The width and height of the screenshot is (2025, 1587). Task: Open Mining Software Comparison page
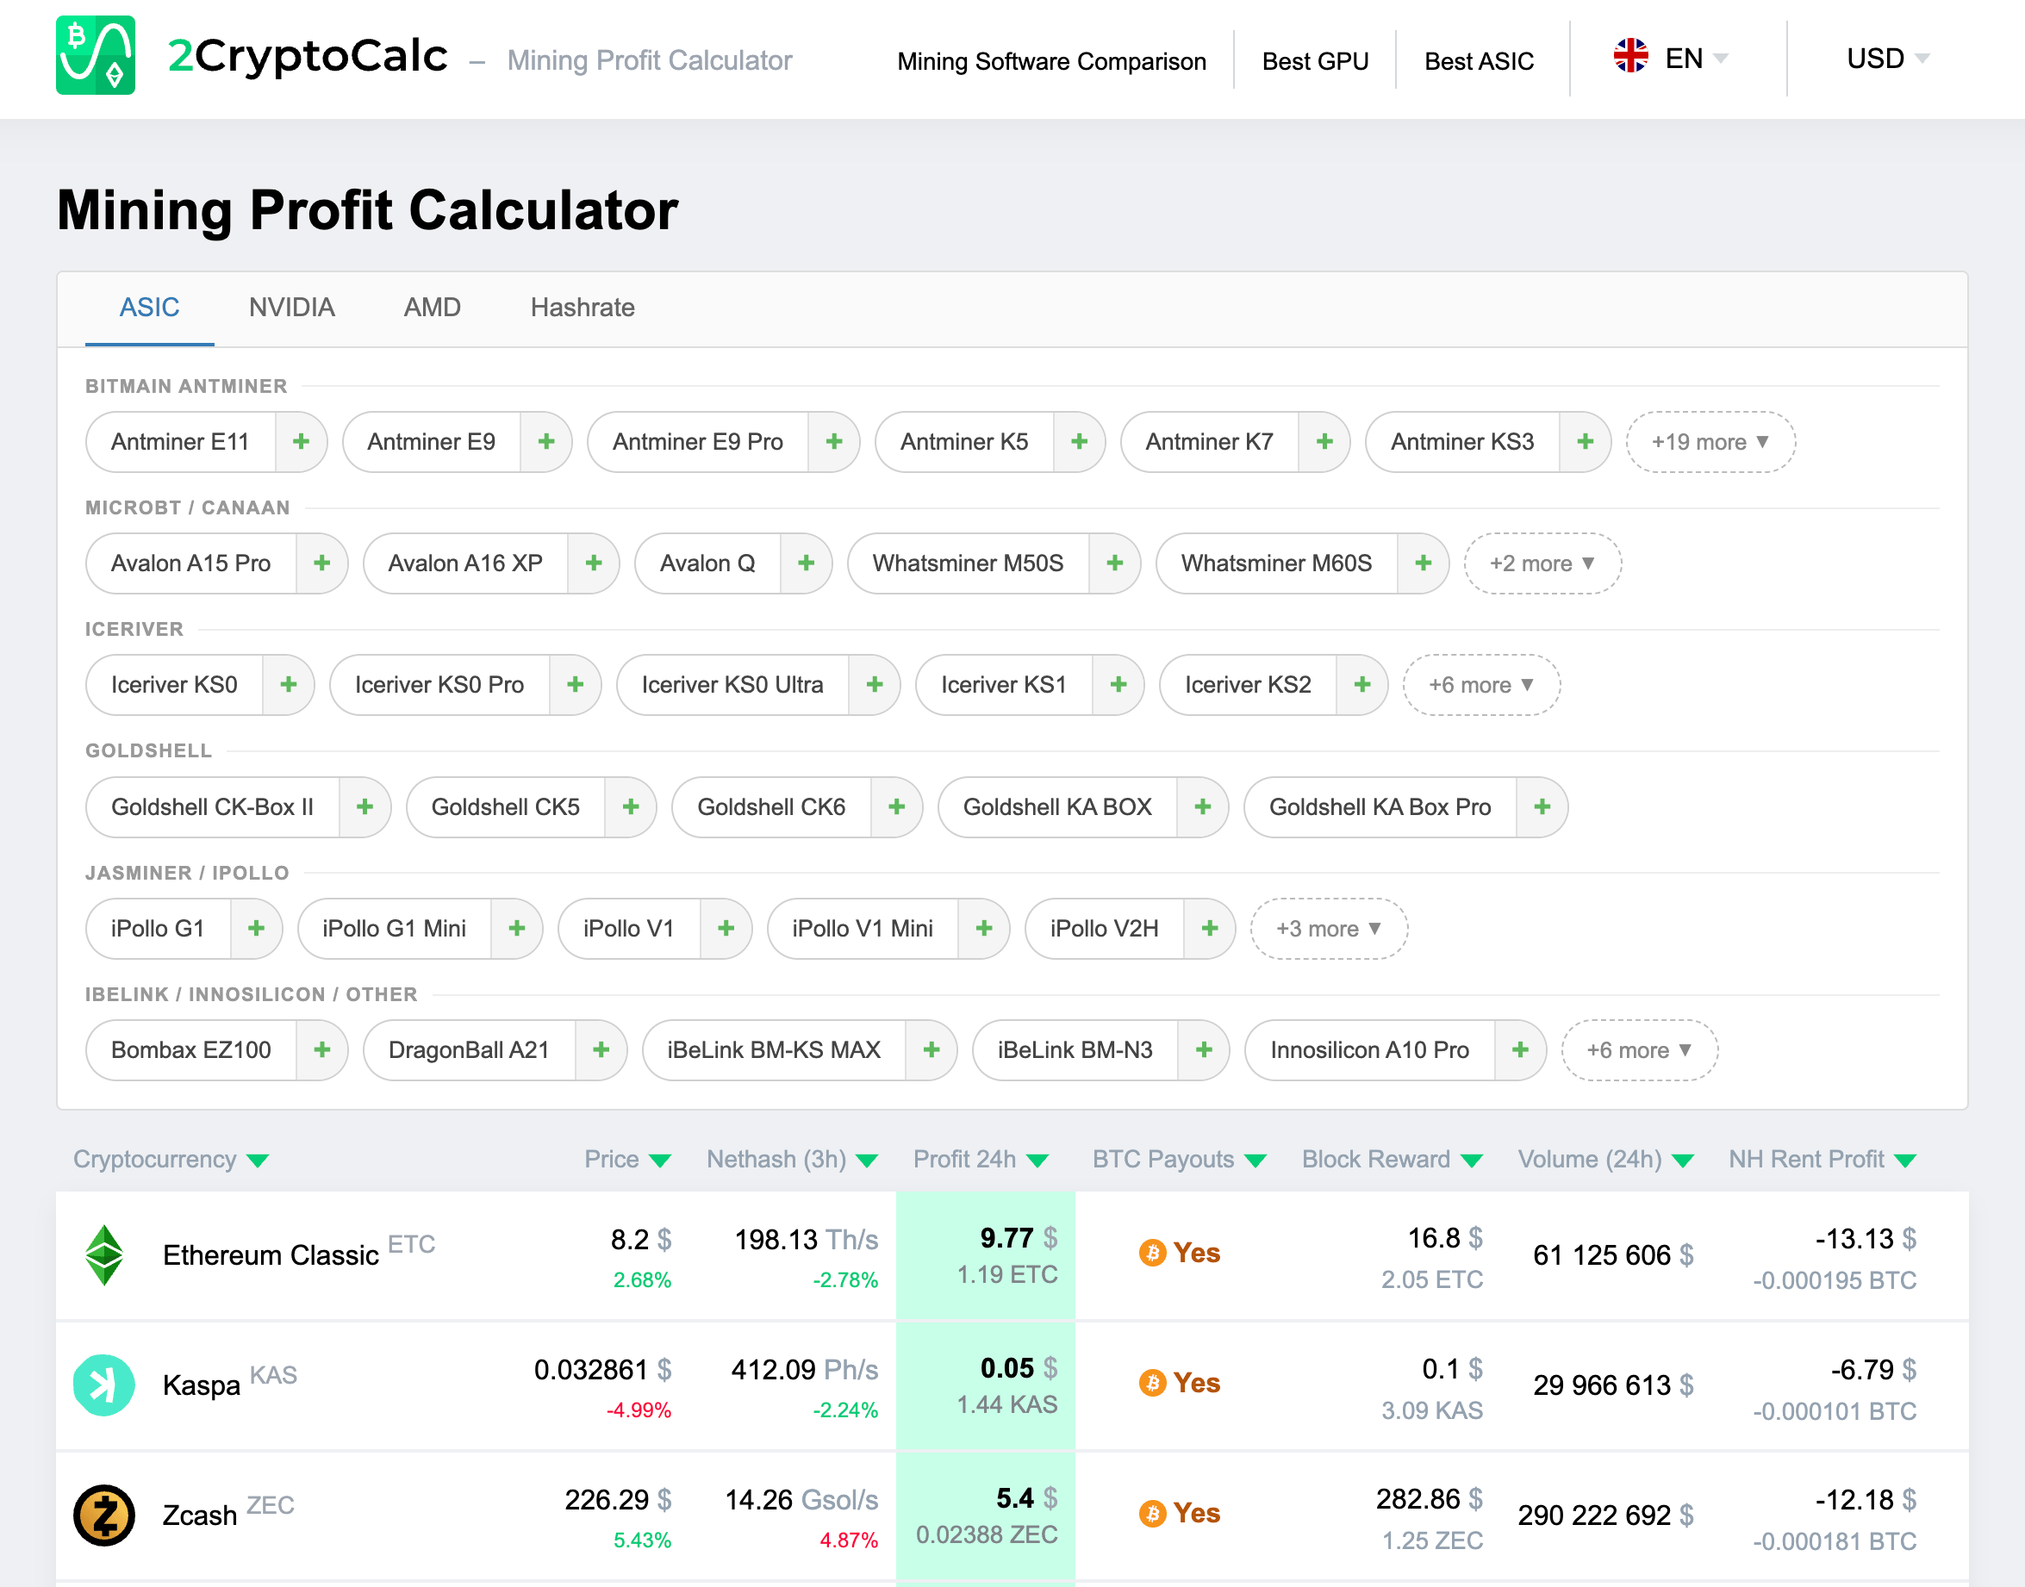(1051, 60)
